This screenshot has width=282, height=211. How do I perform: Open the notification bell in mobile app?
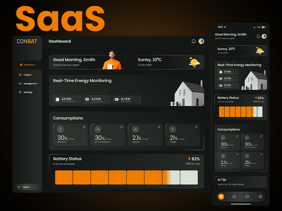(x=258, y=36)
